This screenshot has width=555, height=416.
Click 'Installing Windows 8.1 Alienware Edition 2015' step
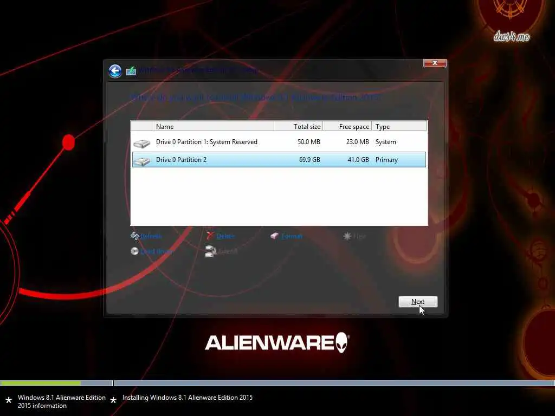[x=188, y=398]
